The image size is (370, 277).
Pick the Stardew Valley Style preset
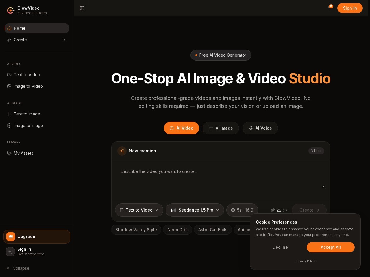[136, 230]
